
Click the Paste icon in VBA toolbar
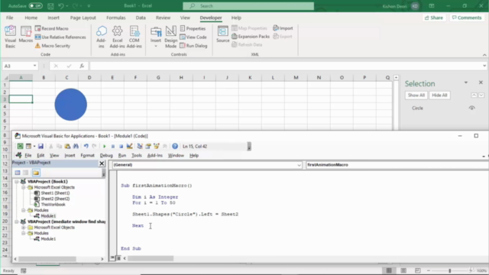[x=67, y=146]
